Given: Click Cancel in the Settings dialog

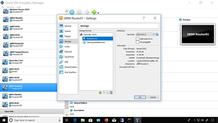Looking at the screenshot, I should [x=153, y=97].
